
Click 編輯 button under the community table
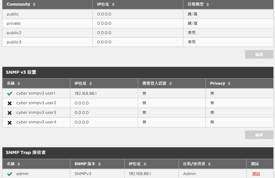click(259, 55)
